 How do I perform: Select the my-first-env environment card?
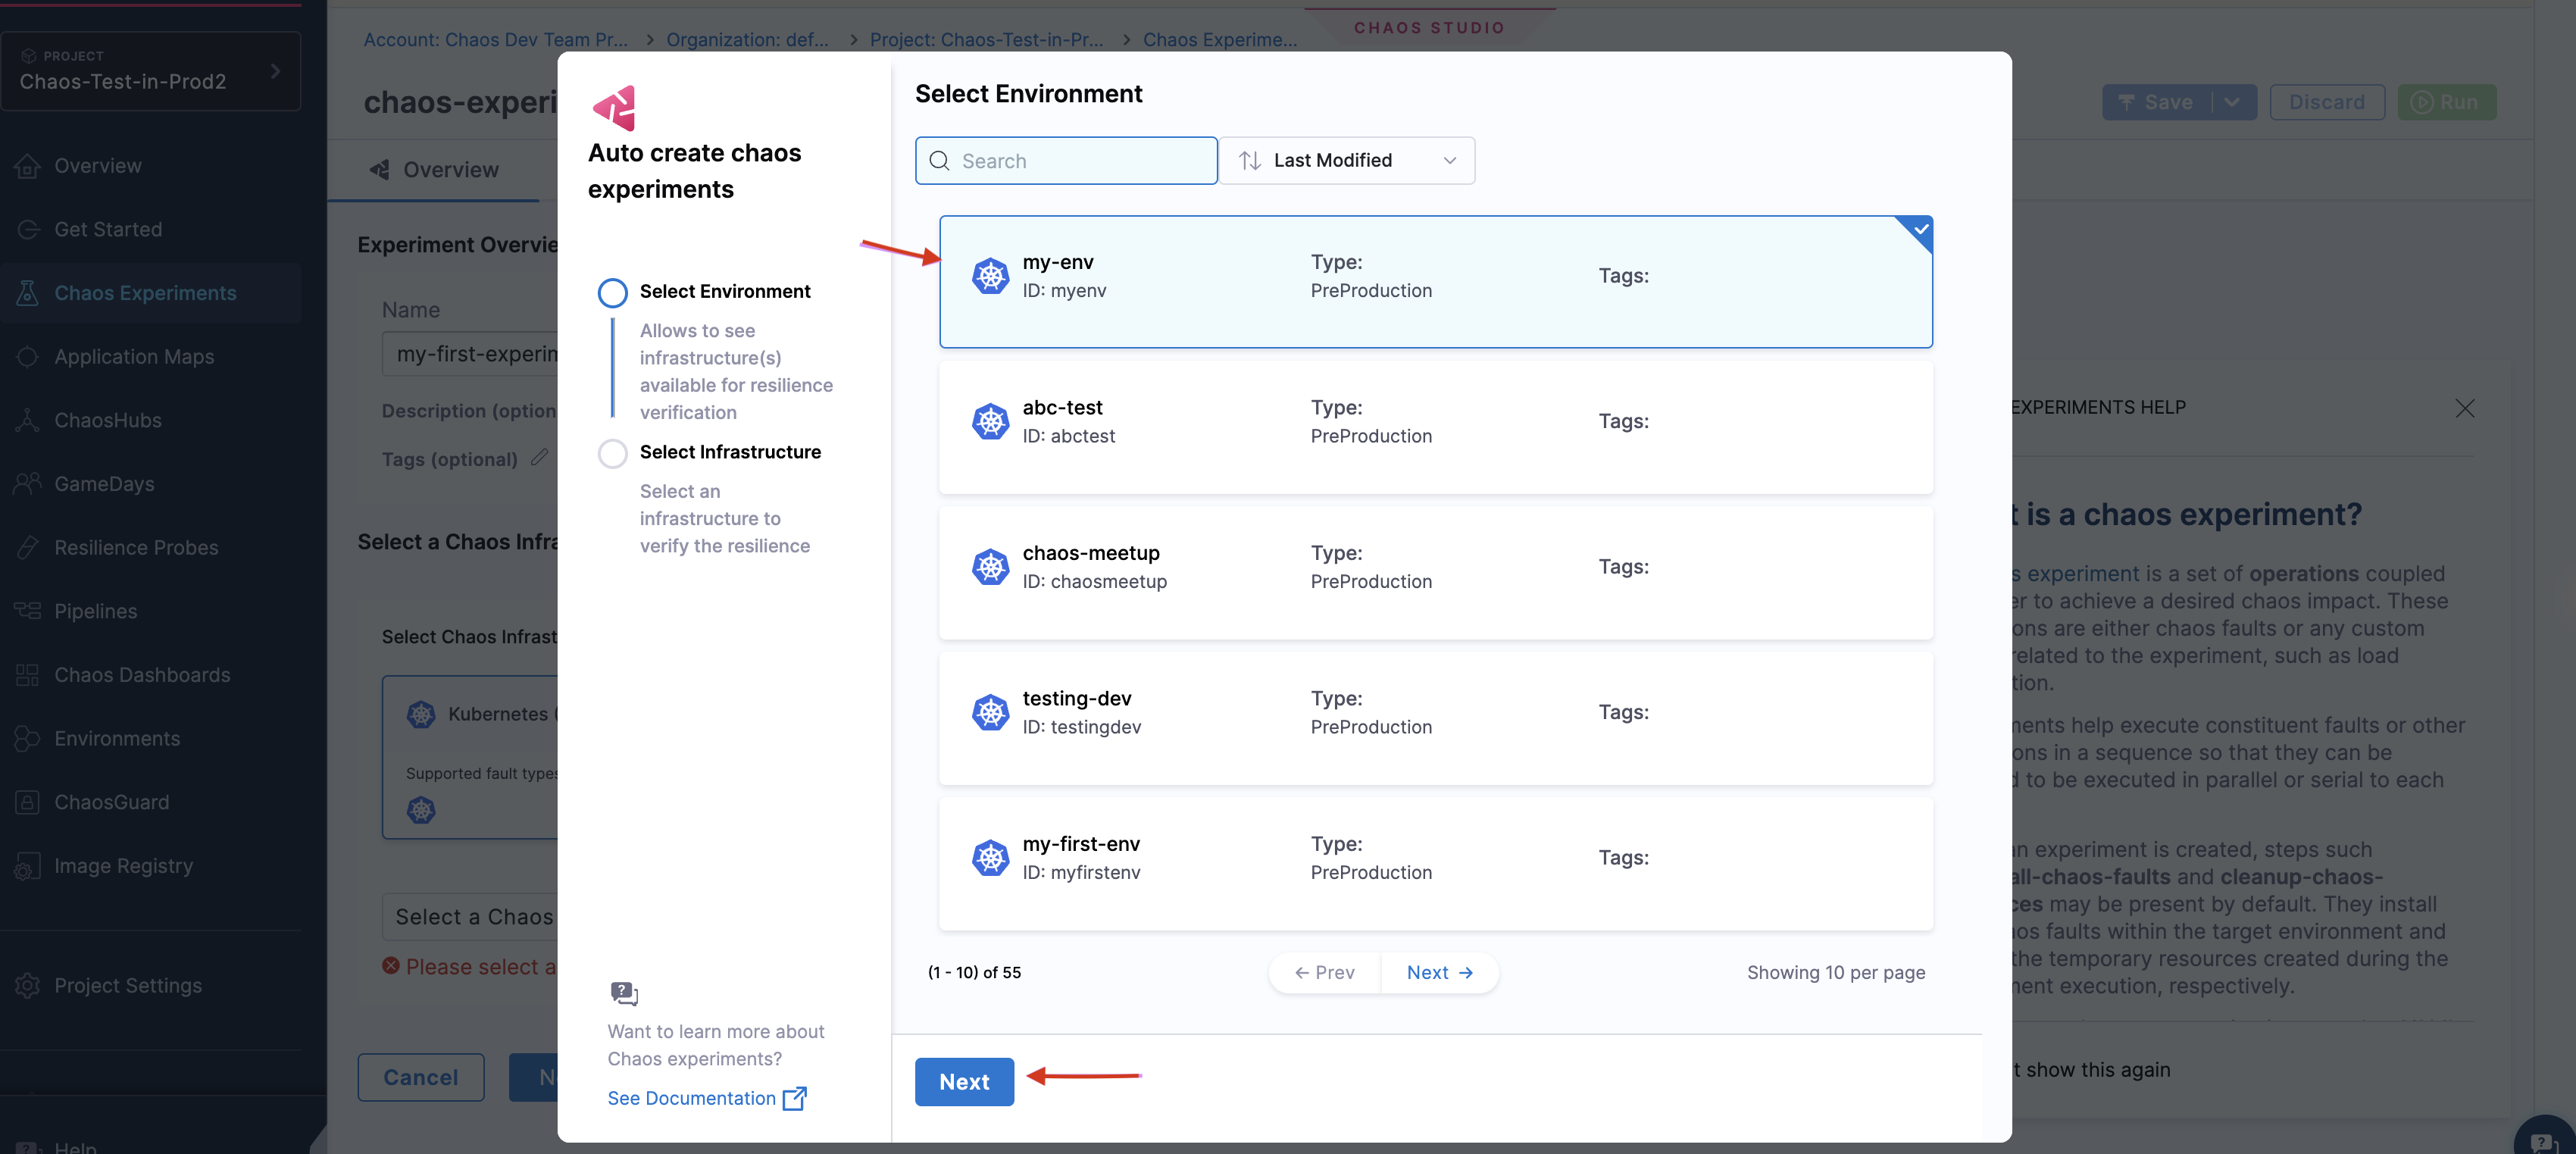click(1435, 864)
